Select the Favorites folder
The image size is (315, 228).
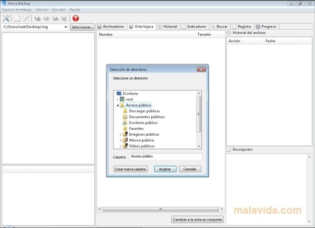136,128
